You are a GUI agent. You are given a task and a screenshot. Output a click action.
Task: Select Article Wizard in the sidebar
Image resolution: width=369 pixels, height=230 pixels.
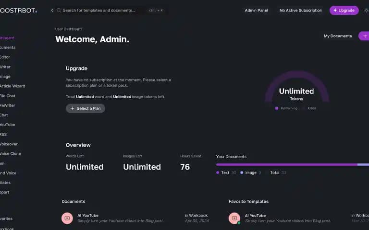pos(12,86)
